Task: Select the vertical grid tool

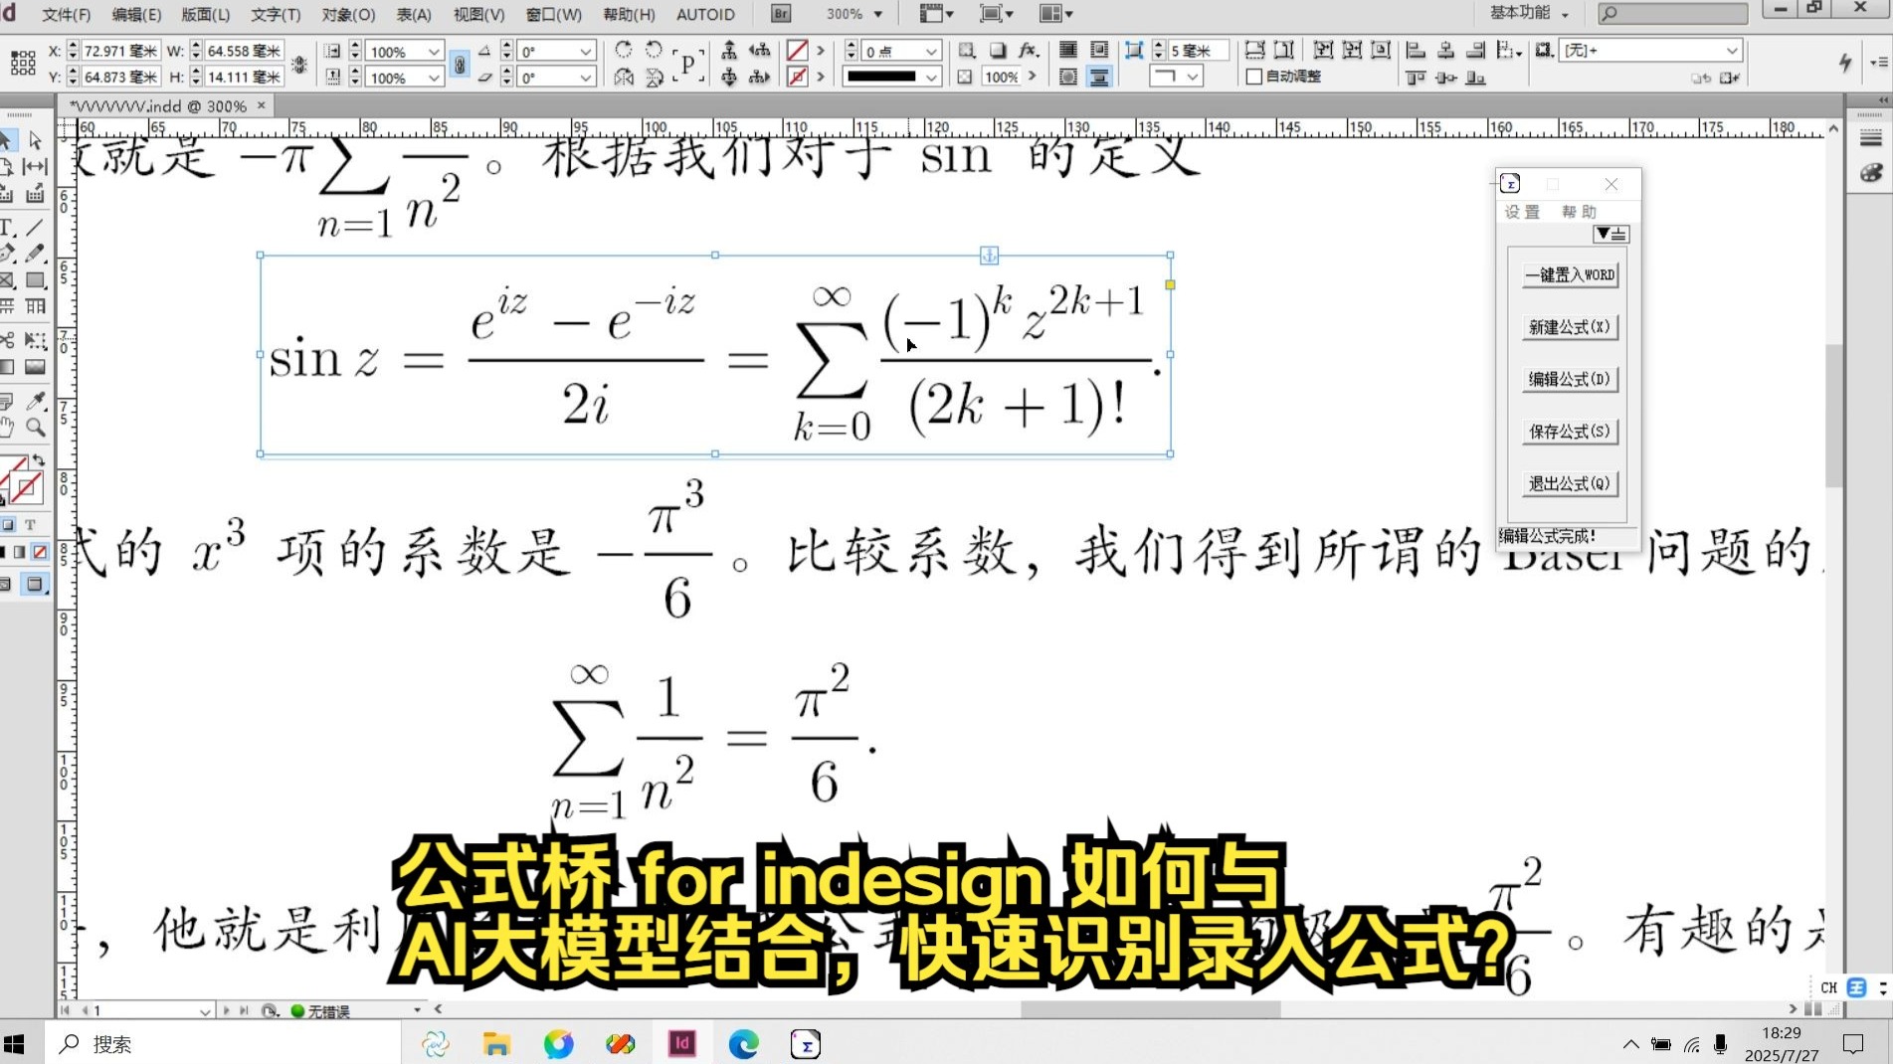Action: coord(36,306)
